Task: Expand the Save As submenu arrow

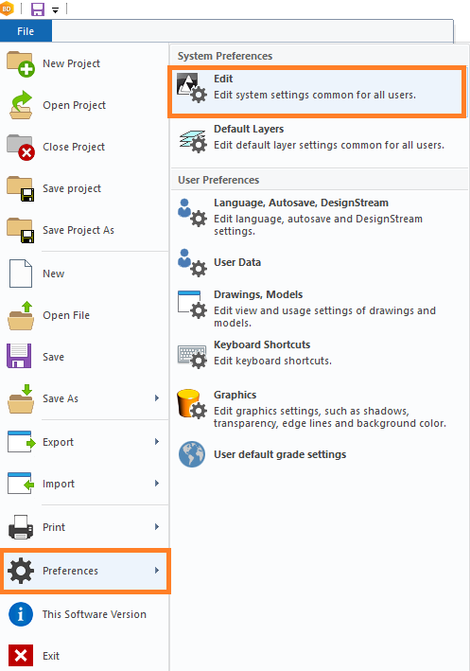Action: 157,398
